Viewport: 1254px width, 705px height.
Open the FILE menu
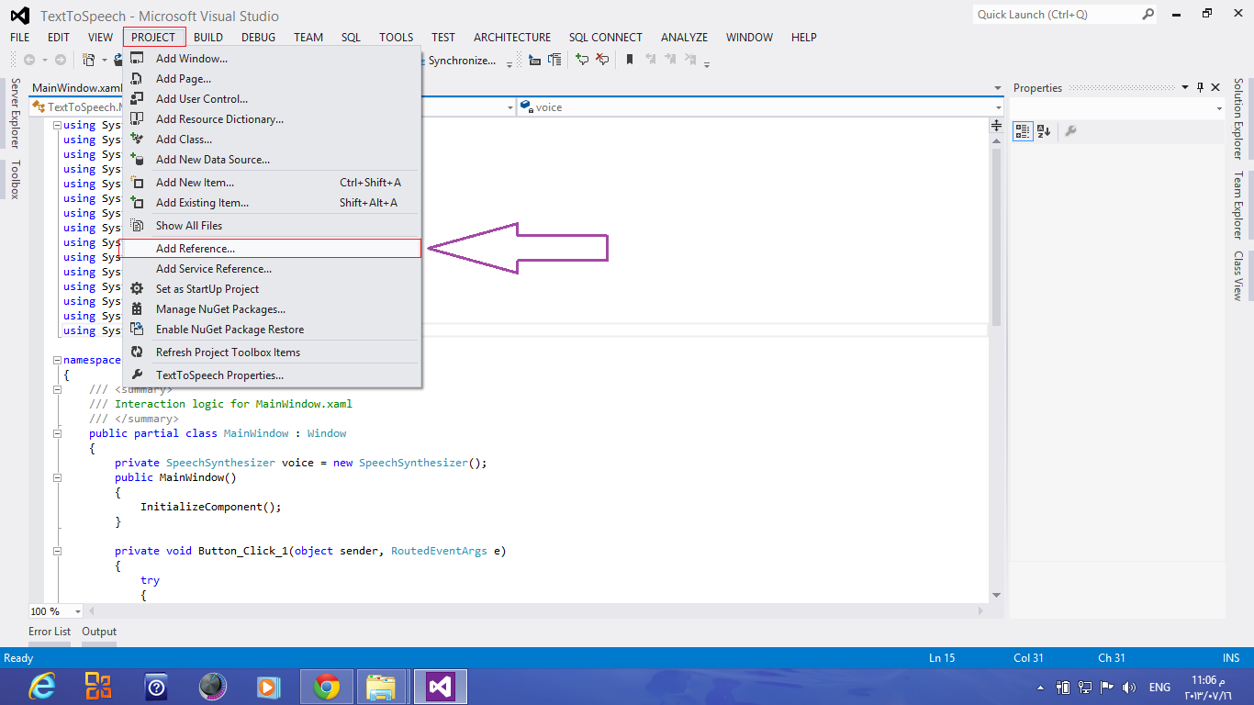(19, 37)
